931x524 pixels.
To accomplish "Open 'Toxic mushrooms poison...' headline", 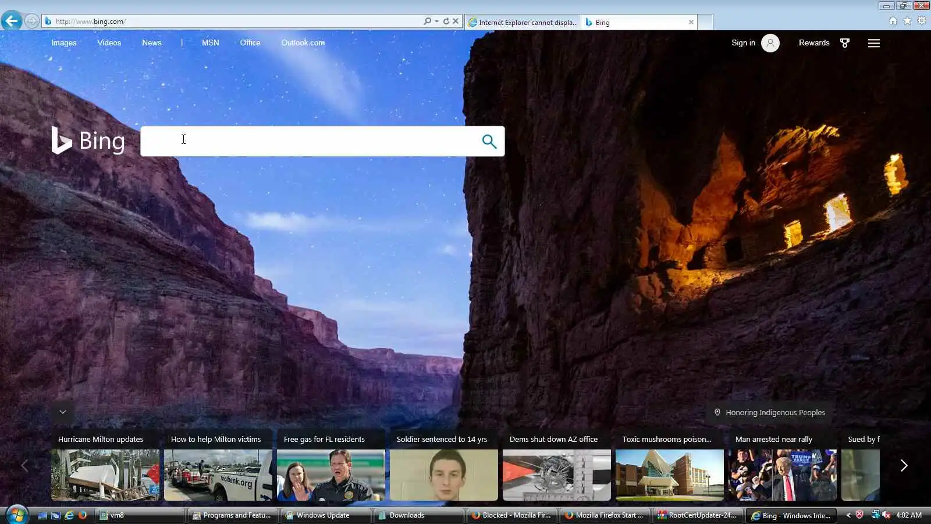I will point(667,439).
